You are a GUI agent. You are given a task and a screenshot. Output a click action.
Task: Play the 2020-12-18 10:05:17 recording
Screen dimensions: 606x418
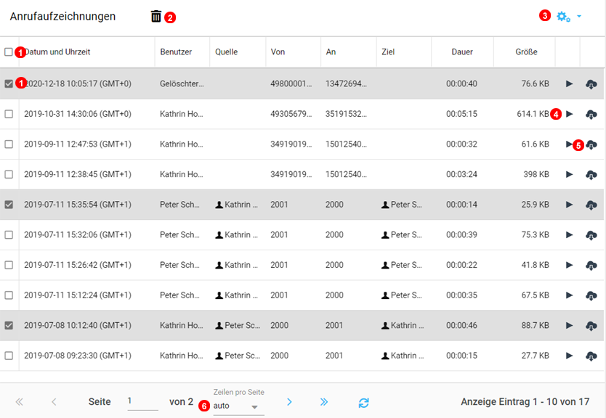point(569,84)
